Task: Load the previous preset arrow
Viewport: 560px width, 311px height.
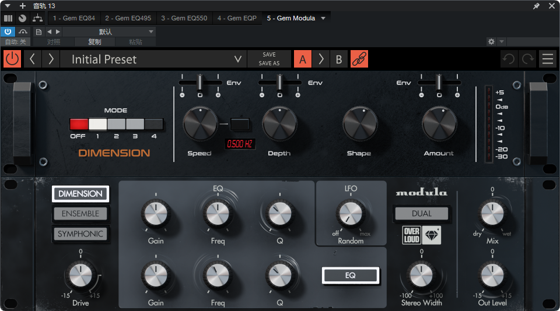Action: [32, 59]
